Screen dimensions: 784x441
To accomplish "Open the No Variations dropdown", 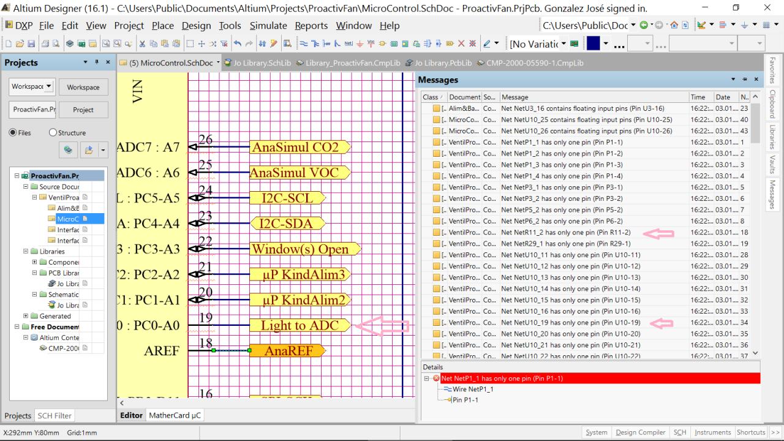I will tap(565, 44).
